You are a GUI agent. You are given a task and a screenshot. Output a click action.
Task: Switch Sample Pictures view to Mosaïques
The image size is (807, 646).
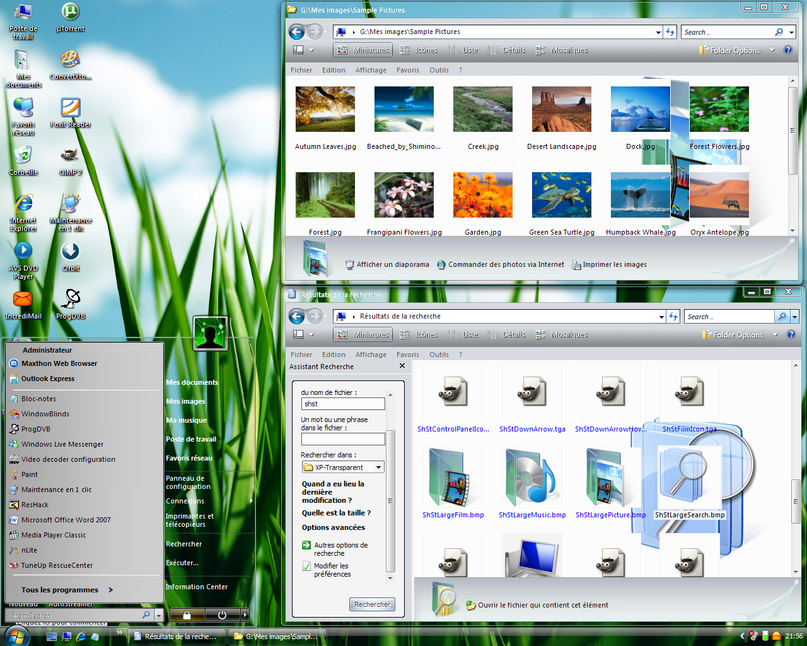coord(561,50)
